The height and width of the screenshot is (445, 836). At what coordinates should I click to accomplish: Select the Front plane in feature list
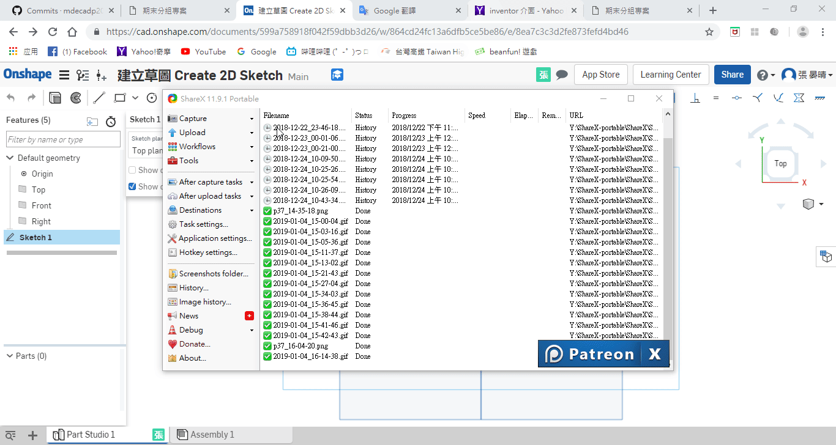point(42,205)
